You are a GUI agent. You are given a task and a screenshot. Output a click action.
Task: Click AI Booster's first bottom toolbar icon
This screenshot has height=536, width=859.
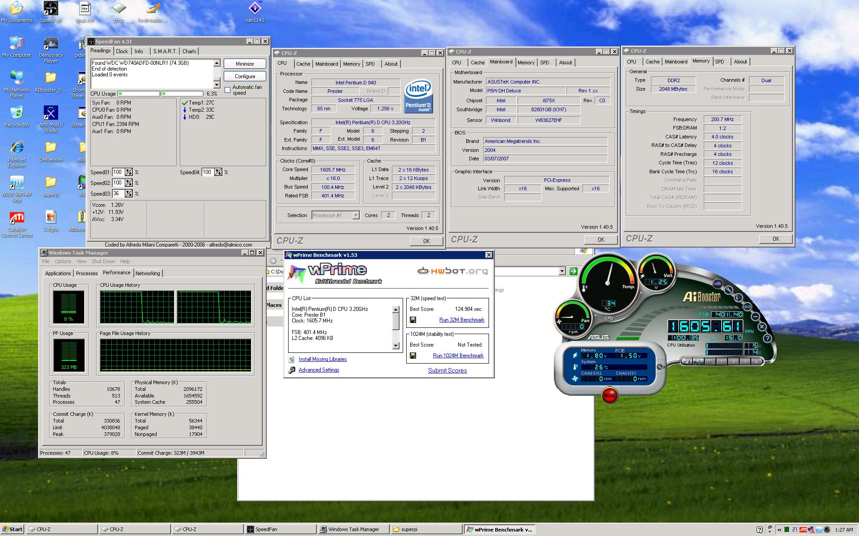(688, 361)
